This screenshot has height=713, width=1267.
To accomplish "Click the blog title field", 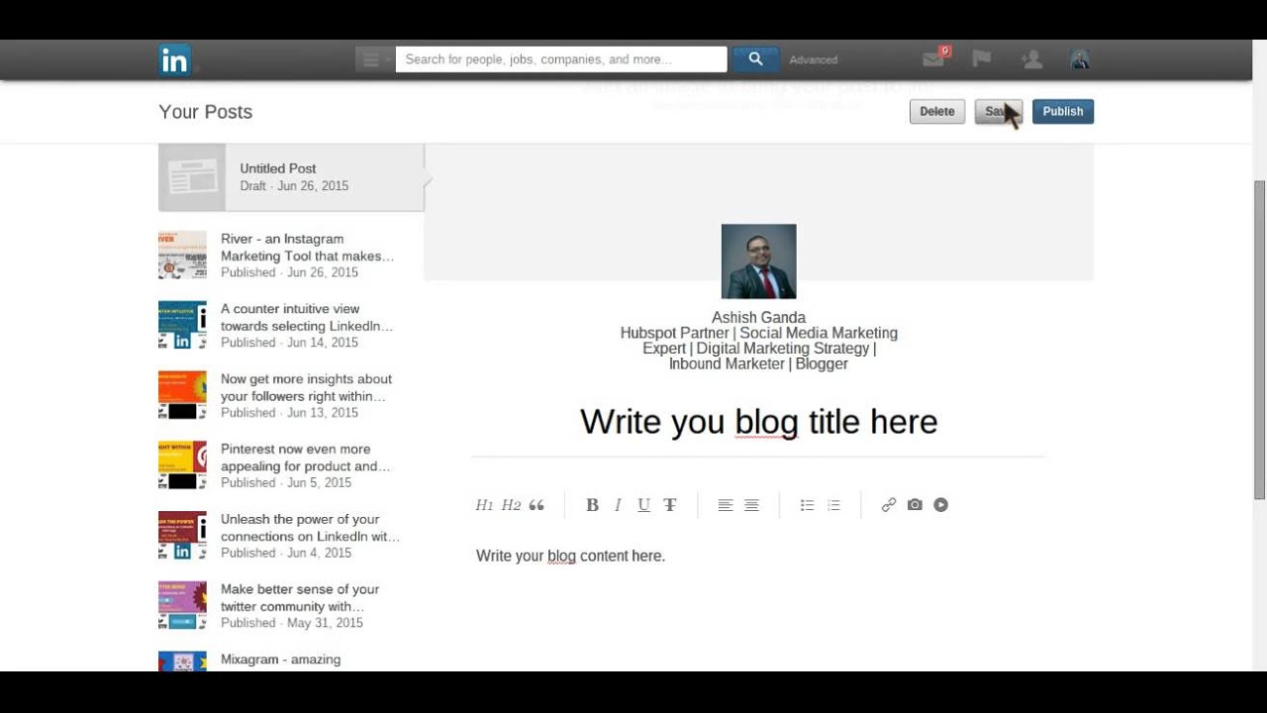I will click(758, 422).
